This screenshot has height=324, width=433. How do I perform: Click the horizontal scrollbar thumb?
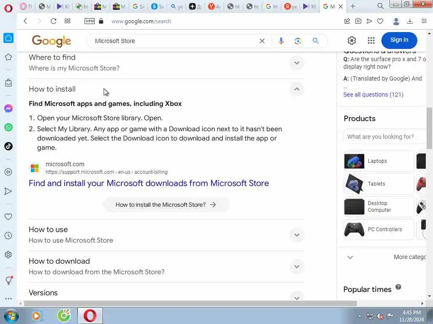click(190, 304)
